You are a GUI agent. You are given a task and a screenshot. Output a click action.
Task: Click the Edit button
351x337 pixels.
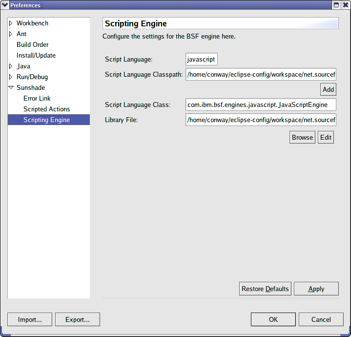(326, 138)
